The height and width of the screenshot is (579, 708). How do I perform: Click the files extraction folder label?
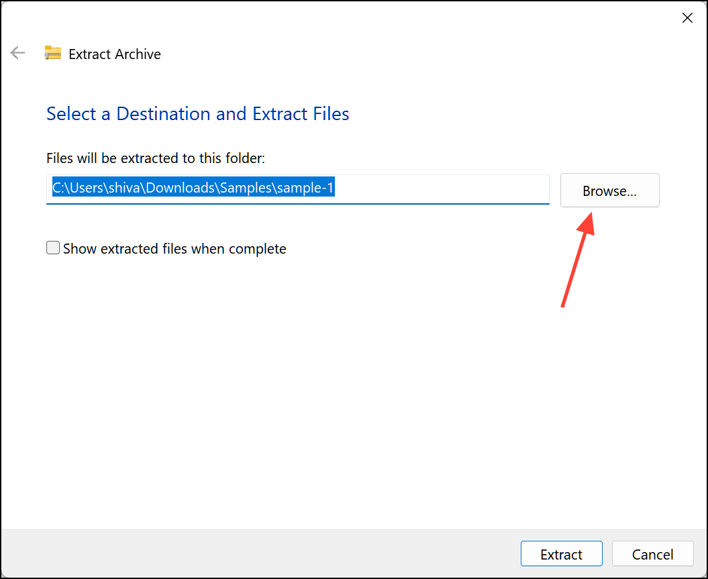coord(155,158)
